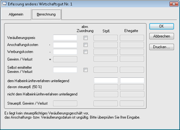The width and height of the screenshot is (180, 130).
Task: Click Ehegatte nicht dem Halbeinkünfteverfahren field
Action: click(132, 94)
